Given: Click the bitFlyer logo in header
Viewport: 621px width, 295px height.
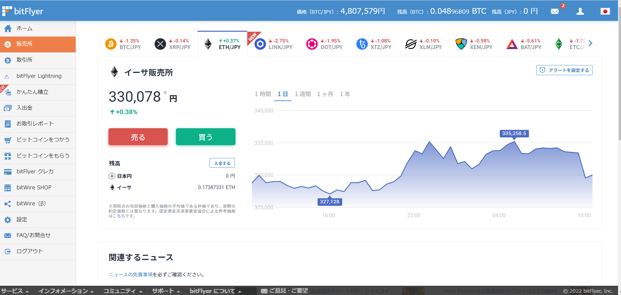Looking at the screenshot, I should click(x=23, y=11).
